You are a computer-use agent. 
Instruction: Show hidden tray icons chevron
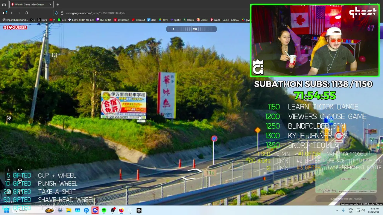coord(337,210)
